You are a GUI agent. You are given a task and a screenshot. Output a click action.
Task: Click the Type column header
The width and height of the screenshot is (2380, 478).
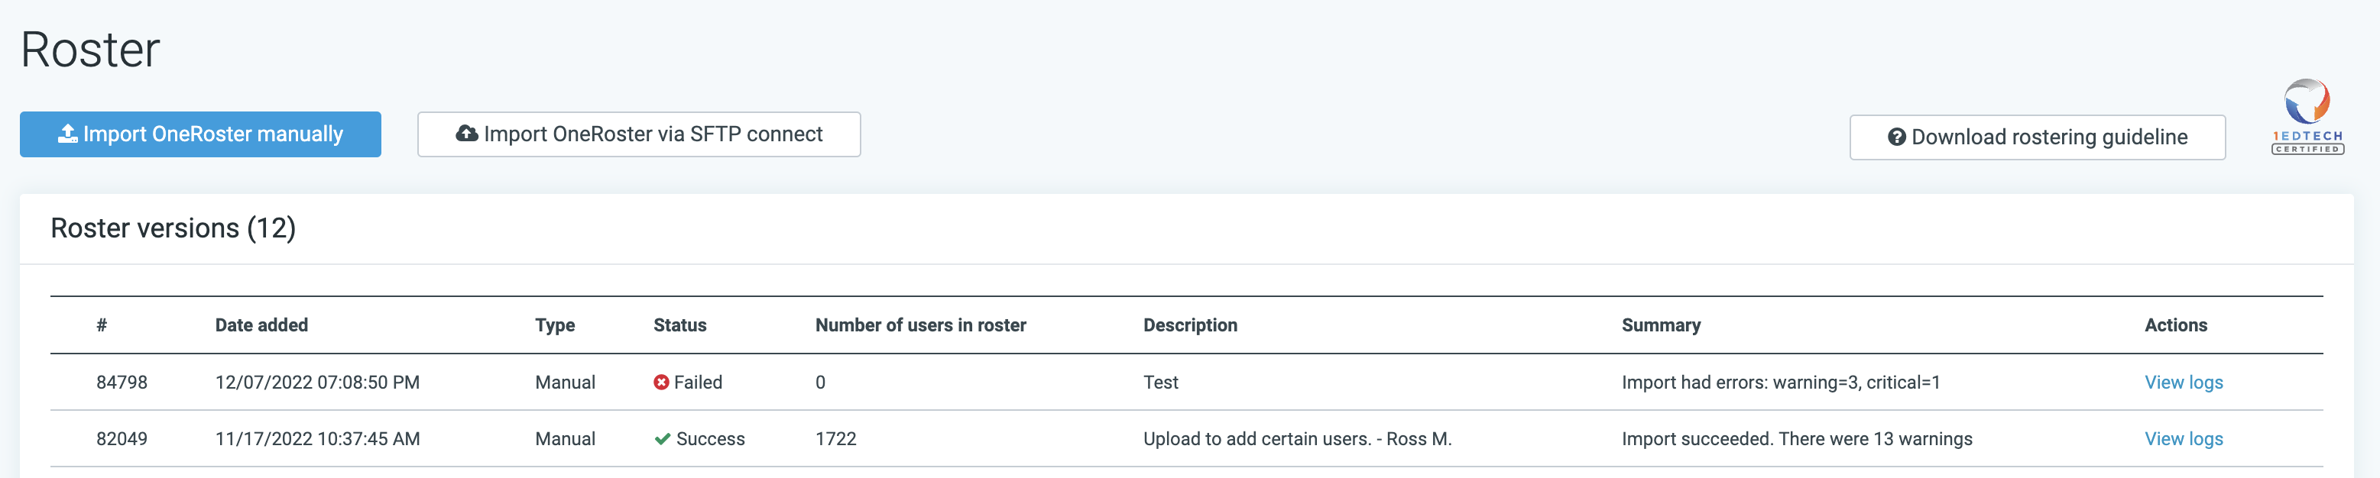point(556,325)
